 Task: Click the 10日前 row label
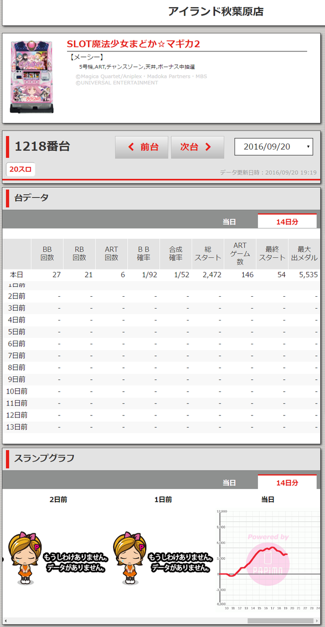[17, 391]
